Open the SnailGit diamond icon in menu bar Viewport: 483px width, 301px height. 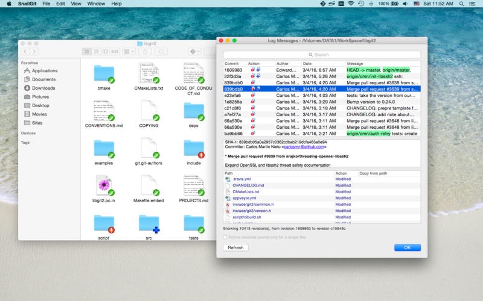click(322, 4)
